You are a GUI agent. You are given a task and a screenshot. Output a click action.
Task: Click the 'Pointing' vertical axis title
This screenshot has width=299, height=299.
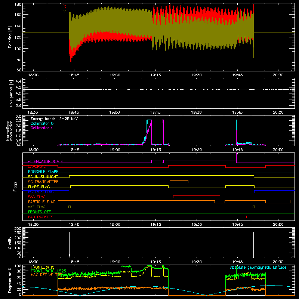click(10, 37)
